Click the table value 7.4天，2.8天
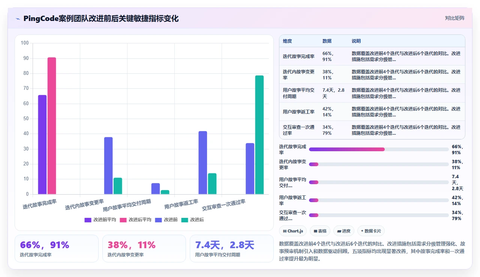Image resolution: width=480 pixels, height=277 pixels. coord(333,93)
